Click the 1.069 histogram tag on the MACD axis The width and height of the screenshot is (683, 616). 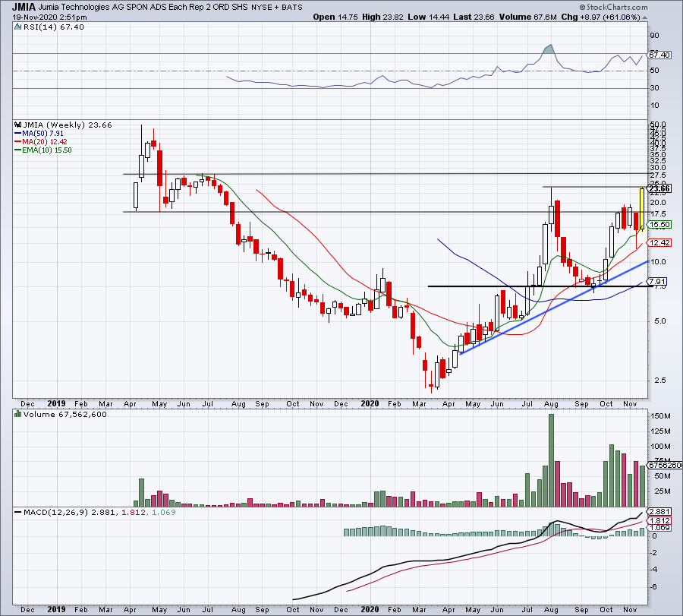pos(660,527)
